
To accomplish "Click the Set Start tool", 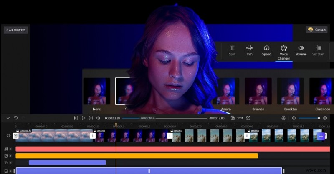I will point(319,50).
